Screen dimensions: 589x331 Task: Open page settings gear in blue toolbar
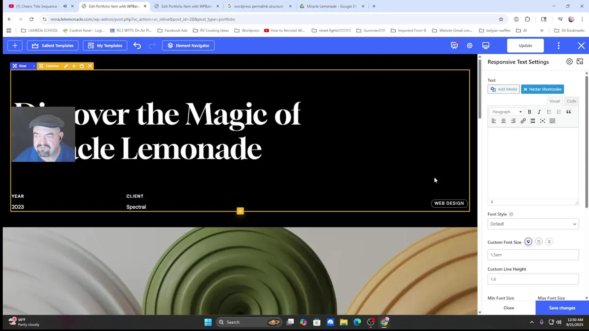pyautogui.click(x=469, y=46)
